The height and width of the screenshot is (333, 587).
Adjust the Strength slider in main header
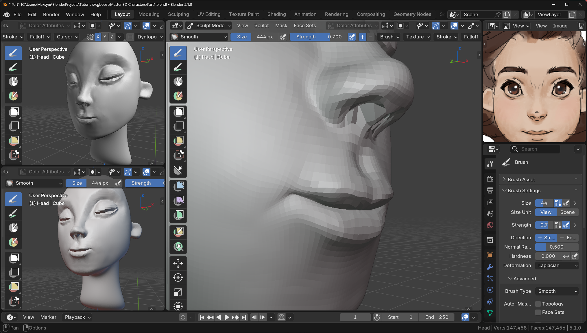tap(319, 37)
